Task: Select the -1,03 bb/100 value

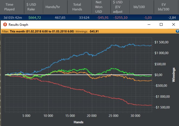Action: [148, 18]
